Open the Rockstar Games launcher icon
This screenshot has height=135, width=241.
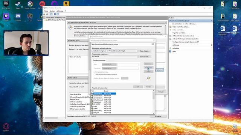pyautogui.click(x=66, y=3)
